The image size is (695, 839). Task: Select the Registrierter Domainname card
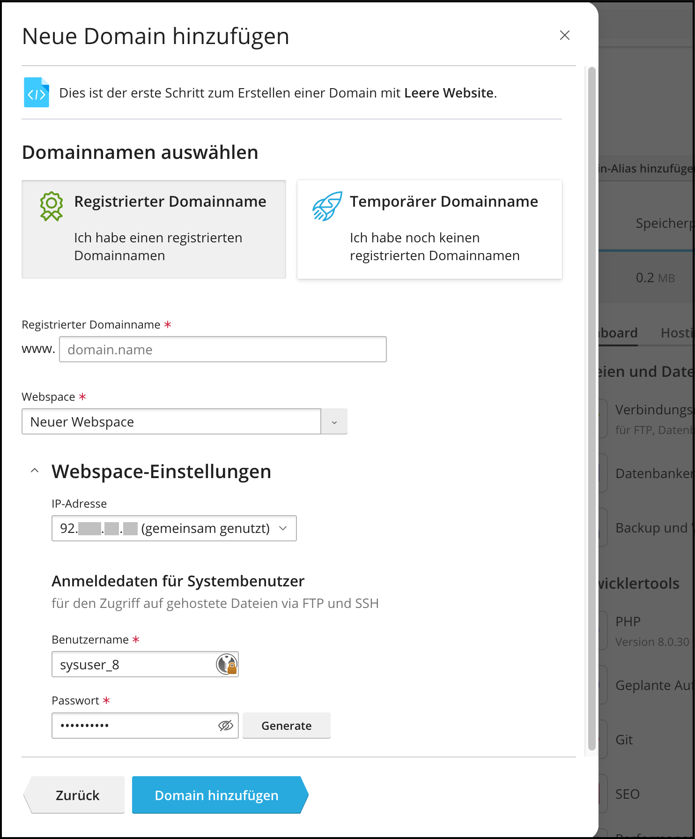pyautogui.click(x=154, y=229)
